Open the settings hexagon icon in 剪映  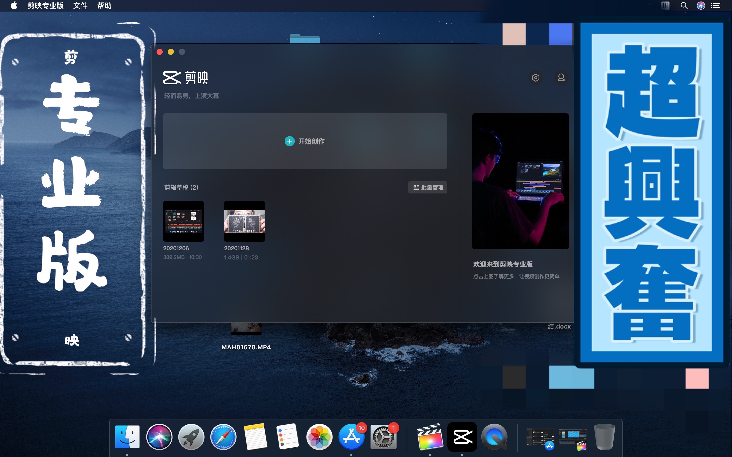(x=535, y=78)
